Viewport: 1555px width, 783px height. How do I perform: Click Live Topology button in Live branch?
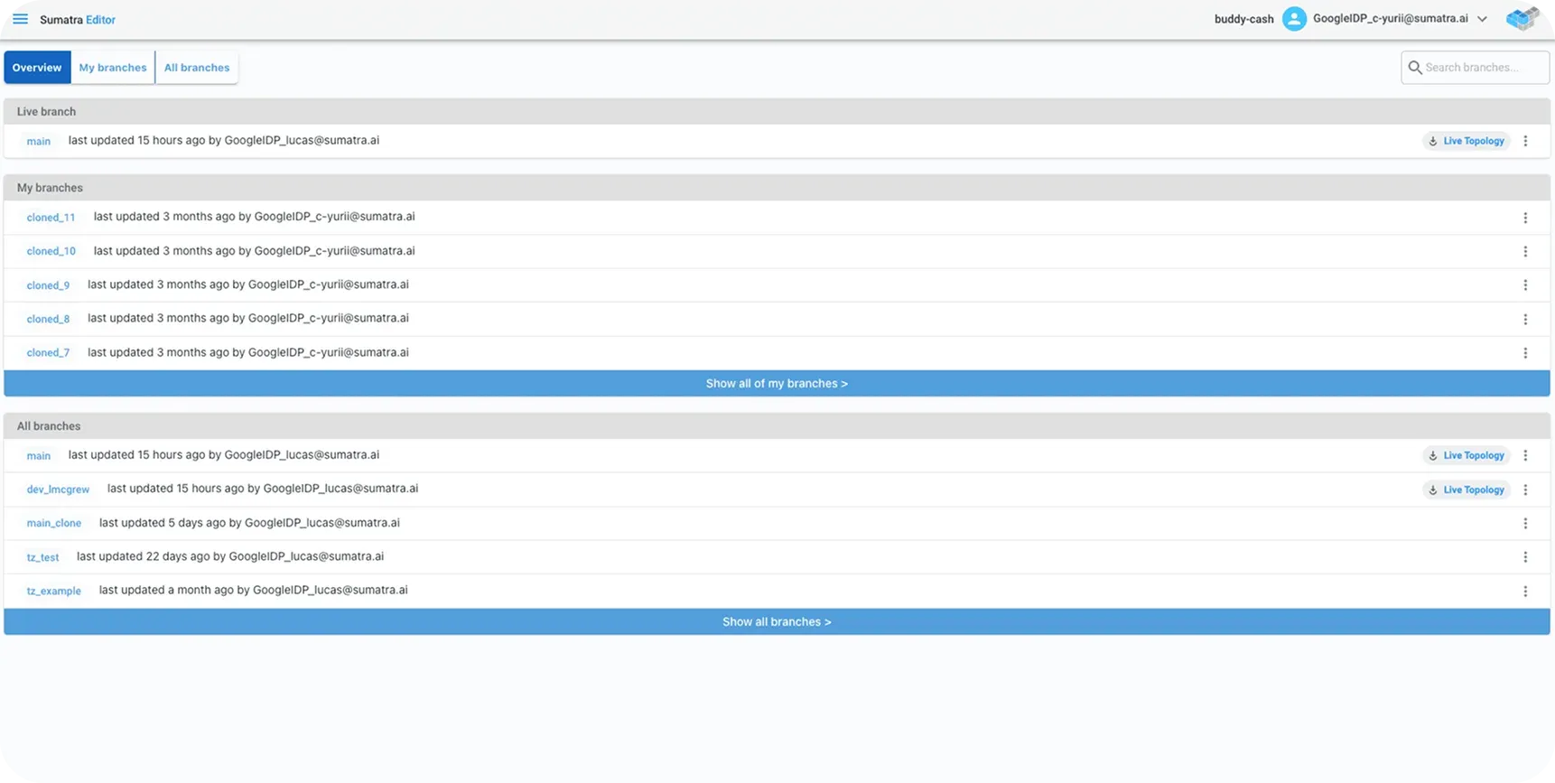click(x=1466, y=141)
